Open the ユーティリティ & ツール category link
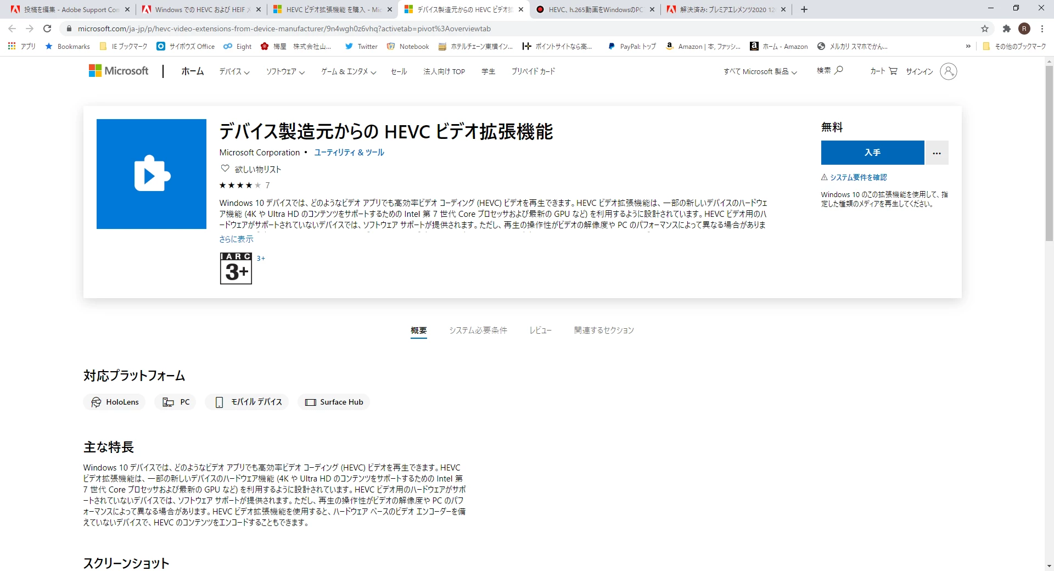Image resolution: width=1054 pixels, height=571 pixels. tap(349, 153)
